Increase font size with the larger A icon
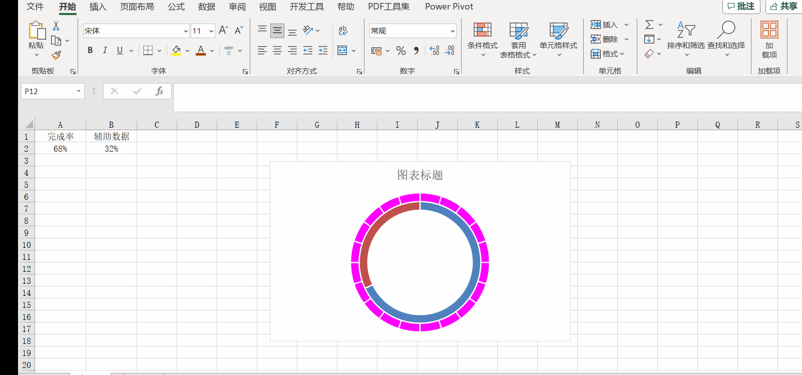Screen dimensions: 802x375 (223, 31)
